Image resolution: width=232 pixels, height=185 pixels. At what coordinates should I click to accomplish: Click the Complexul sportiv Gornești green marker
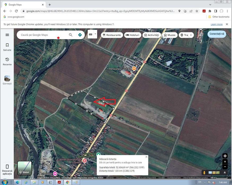(x=98, y=154)
